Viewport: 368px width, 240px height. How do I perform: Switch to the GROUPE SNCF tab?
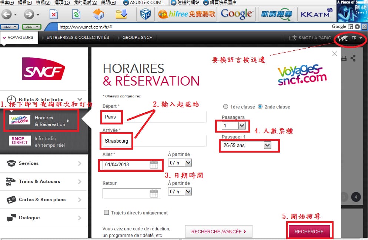[137, 37]
